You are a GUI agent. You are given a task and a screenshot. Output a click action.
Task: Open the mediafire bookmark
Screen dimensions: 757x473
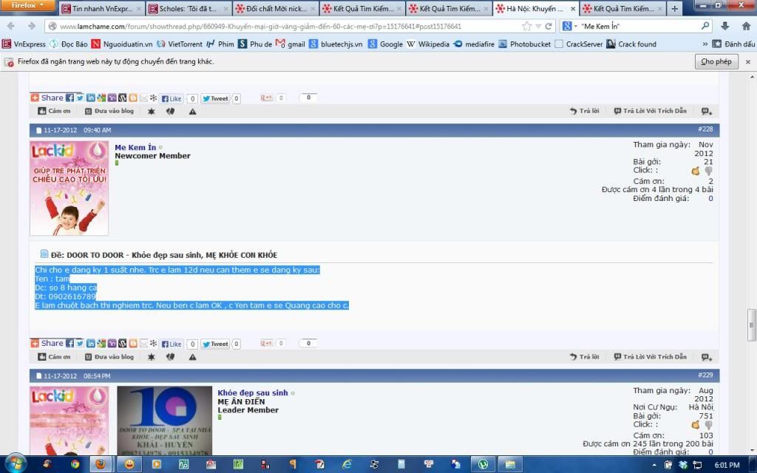click(x=474, y=44)
